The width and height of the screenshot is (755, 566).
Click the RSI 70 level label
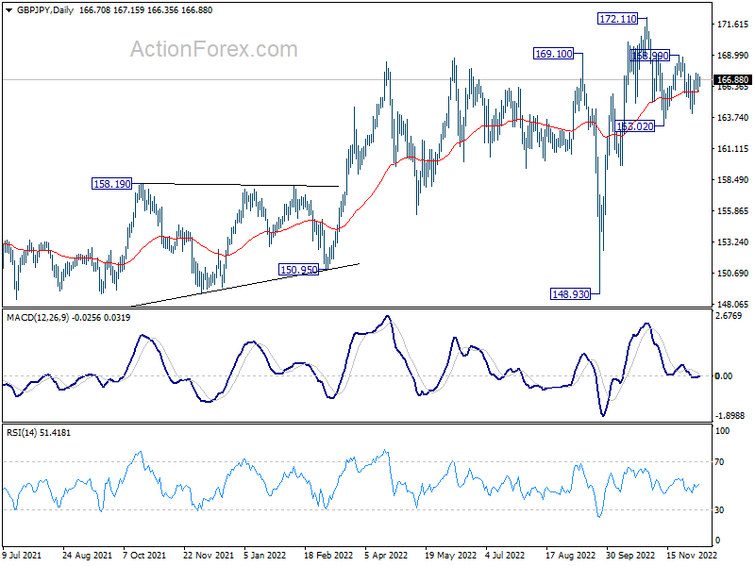pos(719,462)
